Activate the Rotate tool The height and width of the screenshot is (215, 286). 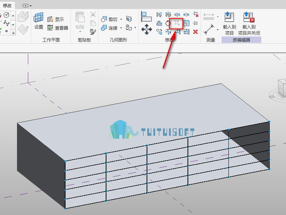point(168,23)
